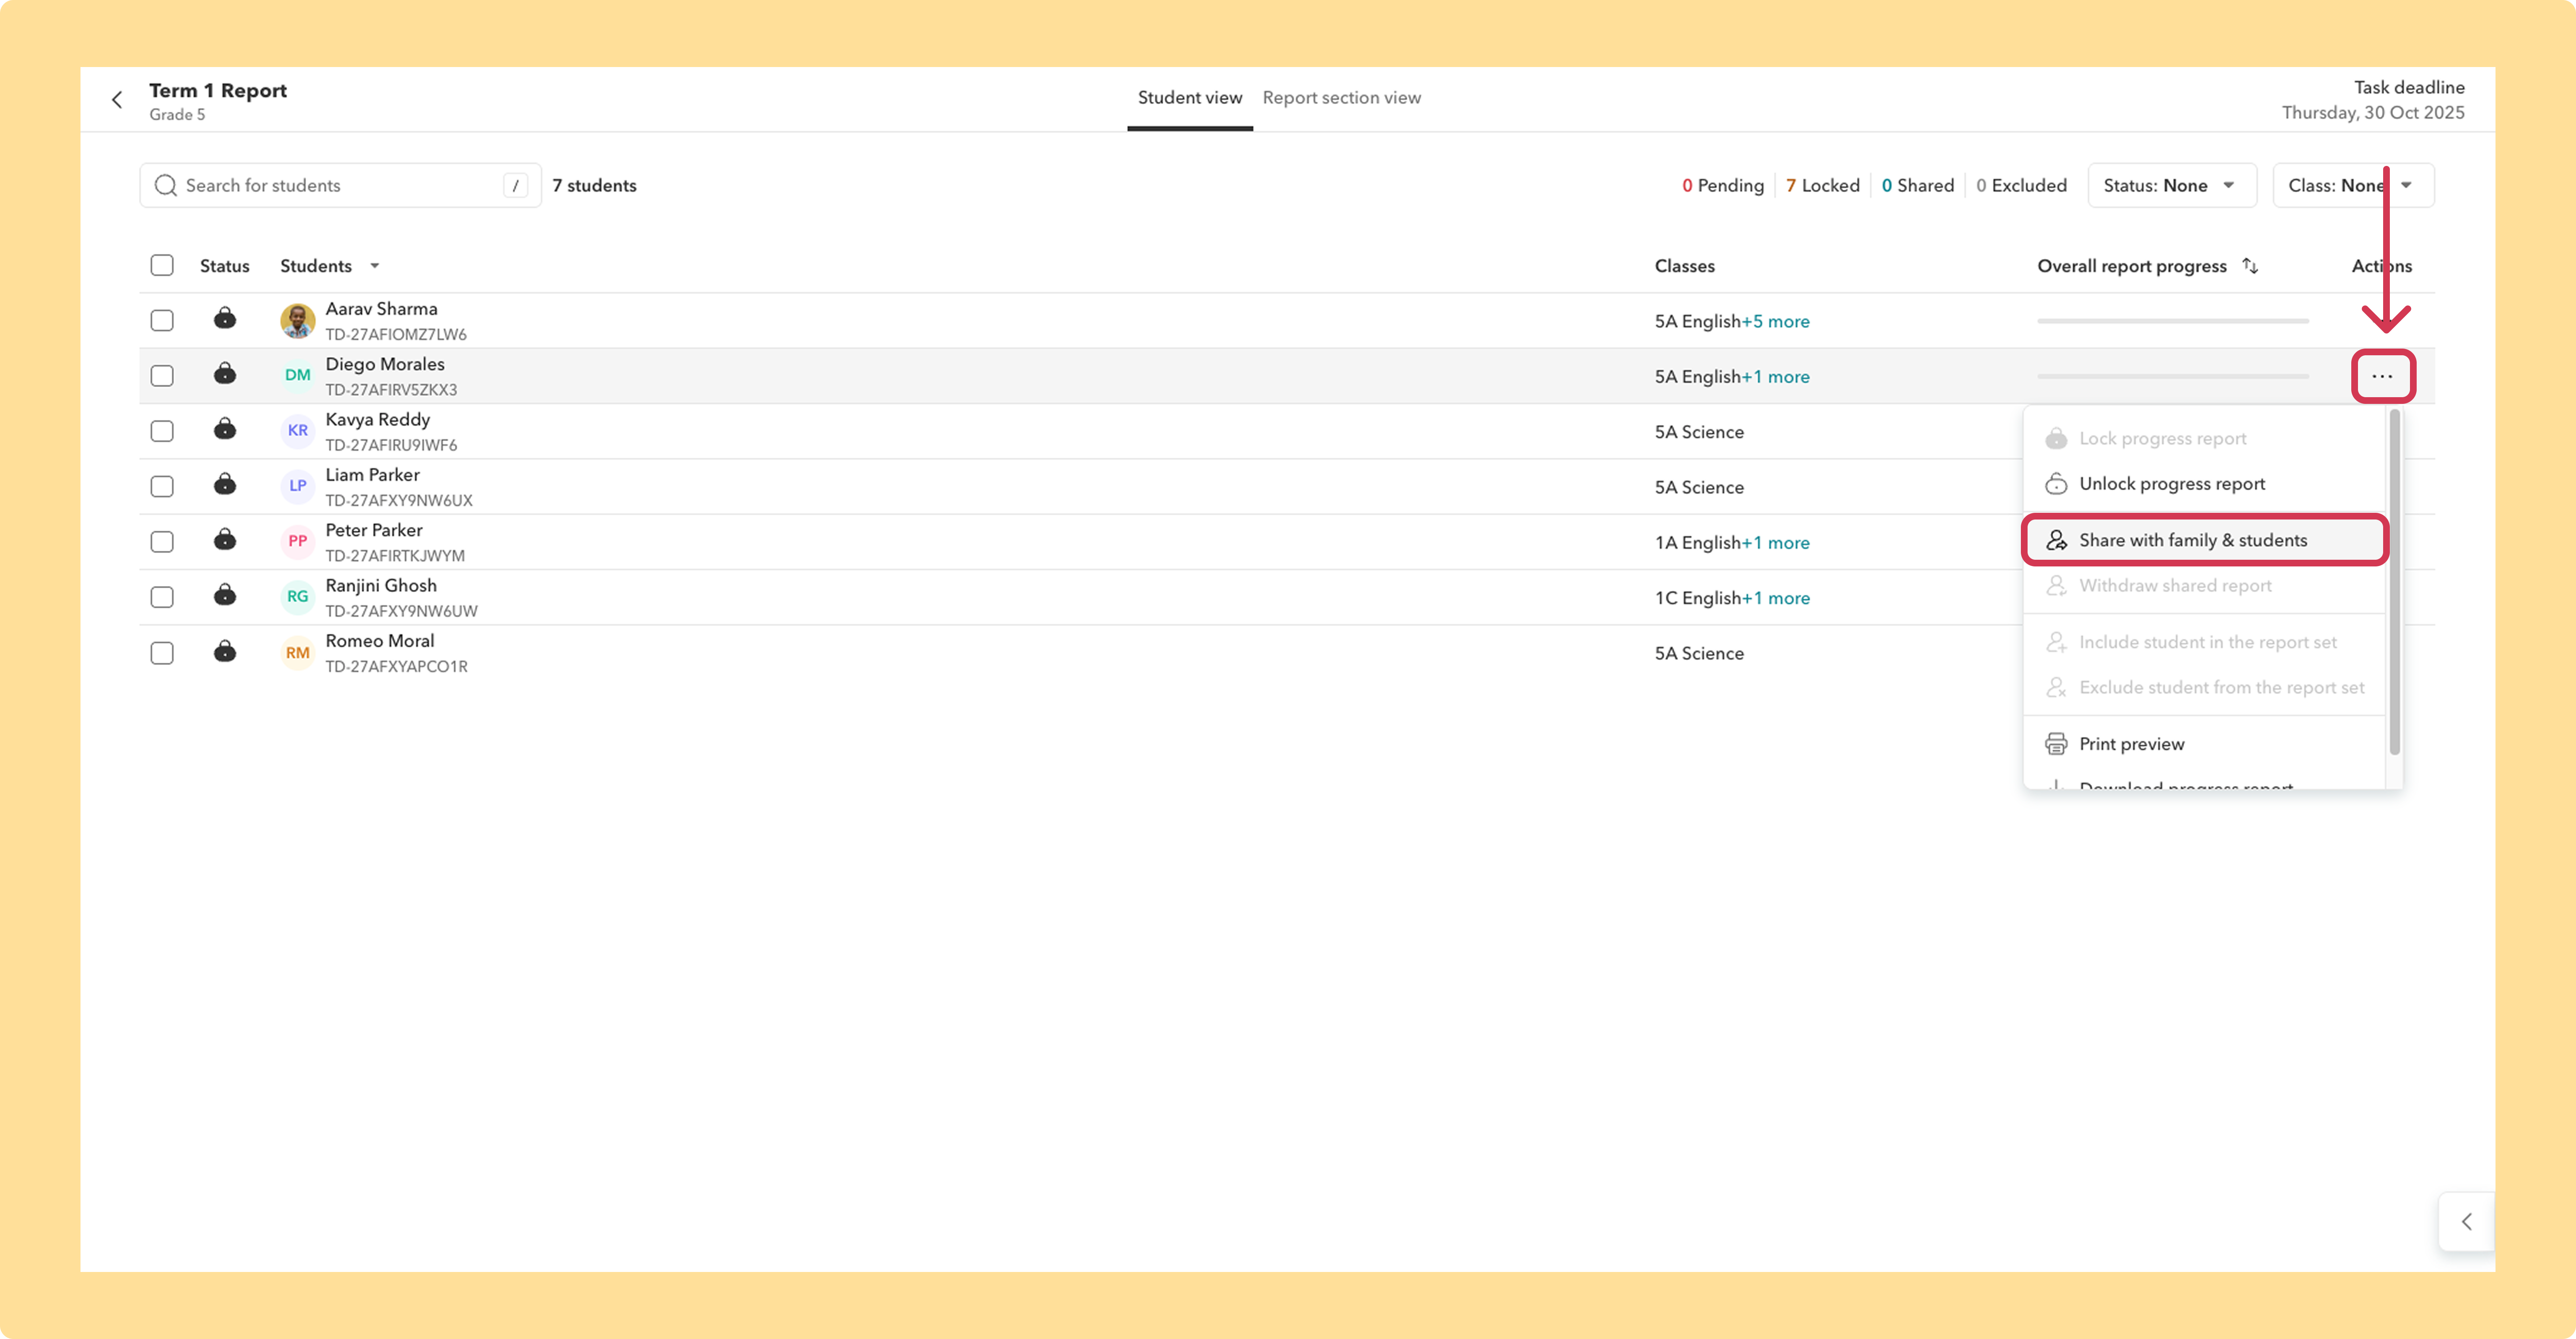Select the checkbox for Diego Morales

point(162,376)
